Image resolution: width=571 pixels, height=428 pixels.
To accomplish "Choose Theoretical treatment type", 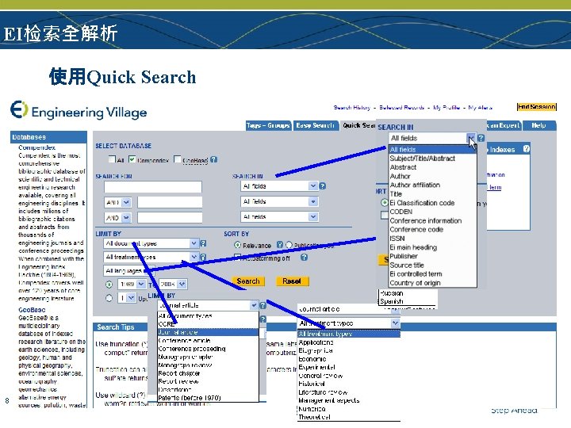I will click(349, 417).
